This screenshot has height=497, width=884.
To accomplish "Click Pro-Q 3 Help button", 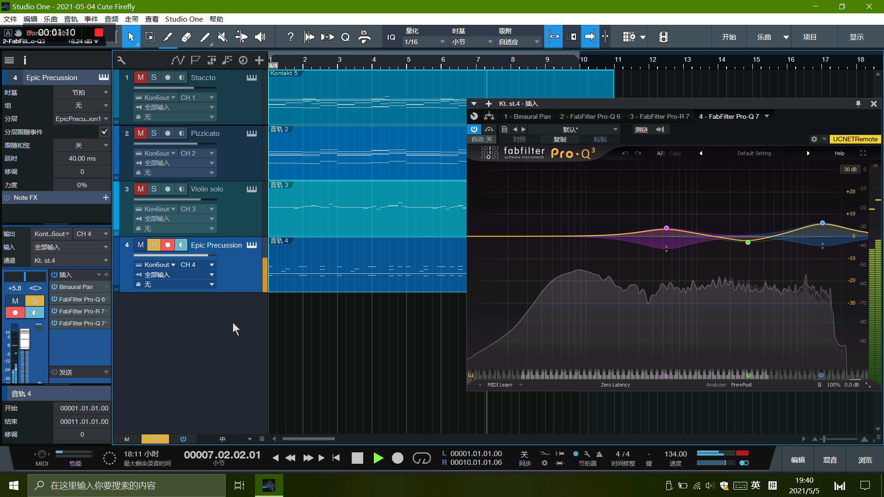I will 840,153.
